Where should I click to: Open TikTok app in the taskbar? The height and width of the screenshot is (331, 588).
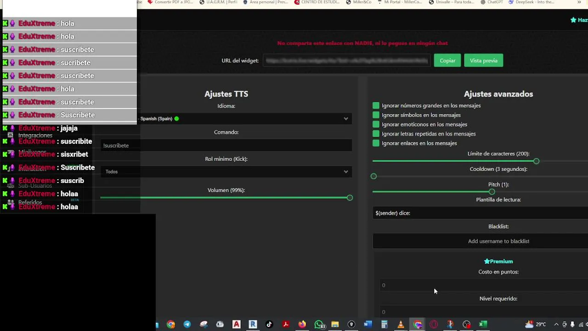pyautogui.click(x=269, y=325)
